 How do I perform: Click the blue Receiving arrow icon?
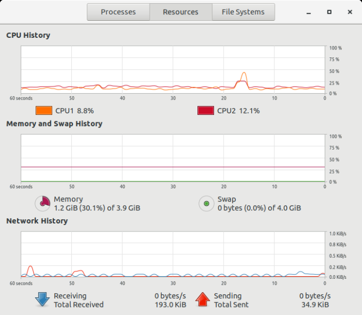pos(42,300)
